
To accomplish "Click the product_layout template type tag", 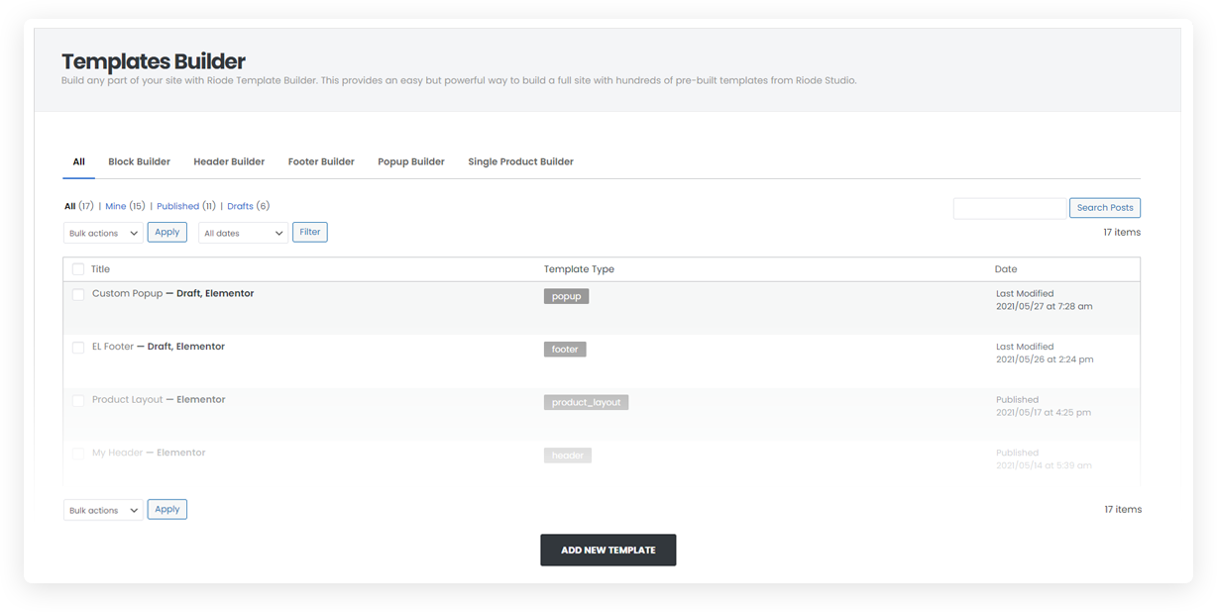I will pyautogui.click(x=586, y=402).
